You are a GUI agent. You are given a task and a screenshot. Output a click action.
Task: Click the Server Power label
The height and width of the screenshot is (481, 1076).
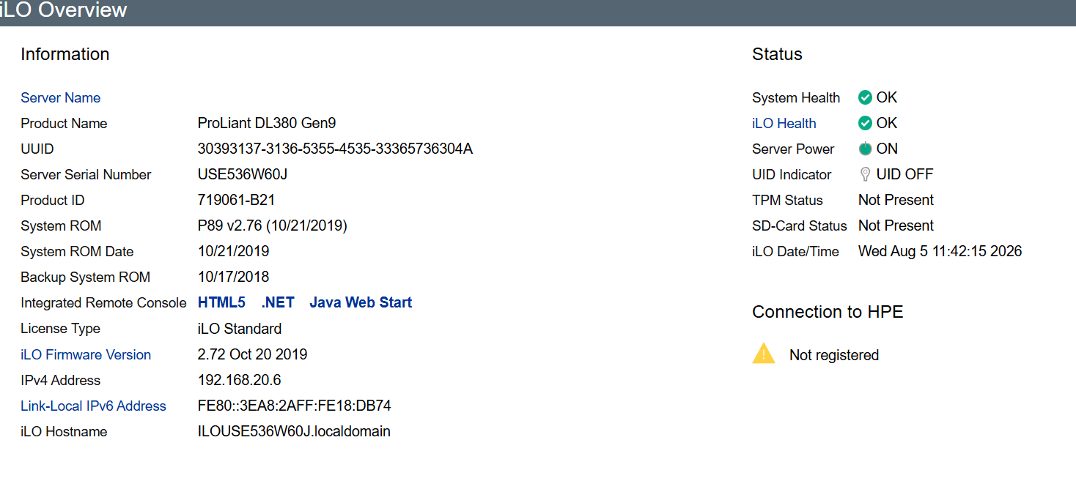coord(793,149)
